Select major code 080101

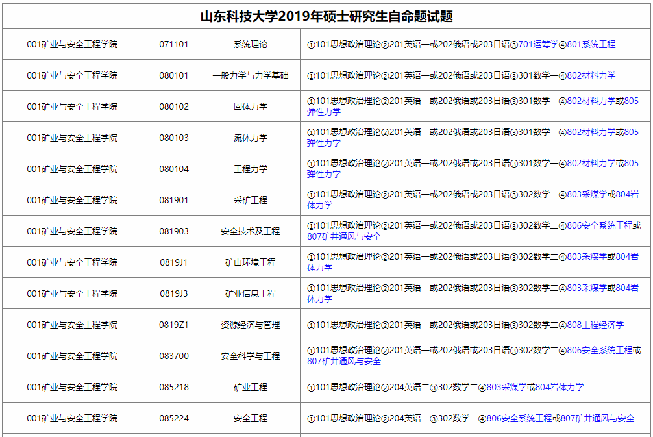pyautogui.click(x=174, y=75)
